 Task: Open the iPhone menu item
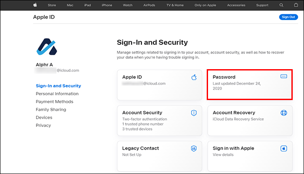point(106,5)
